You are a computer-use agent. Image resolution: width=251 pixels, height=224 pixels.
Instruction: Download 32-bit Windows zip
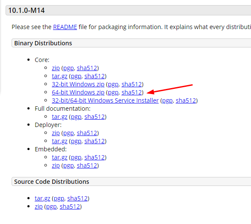coord(78,84)
